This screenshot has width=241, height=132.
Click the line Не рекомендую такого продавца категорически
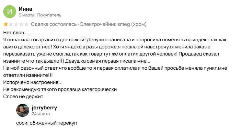tap(60, 89)
